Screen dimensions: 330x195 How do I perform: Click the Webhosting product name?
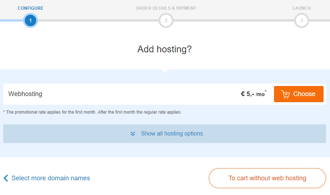(x=25, y=94)
